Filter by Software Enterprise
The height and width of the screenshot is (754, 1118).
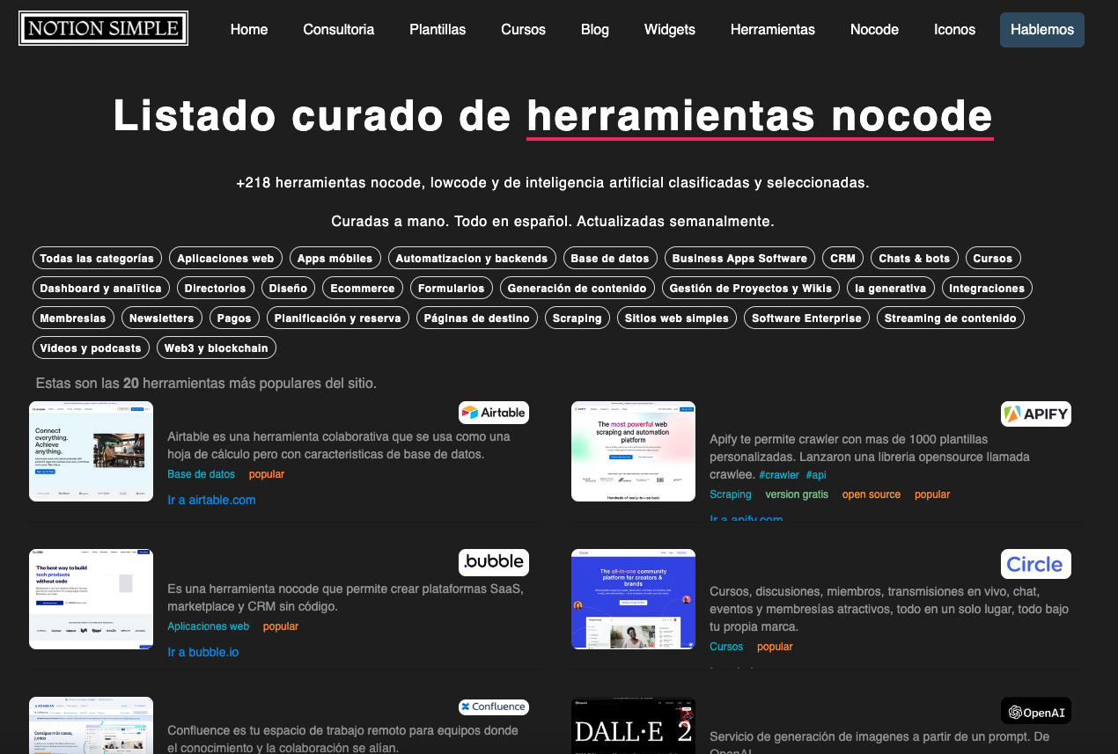(x=807, y=318)
